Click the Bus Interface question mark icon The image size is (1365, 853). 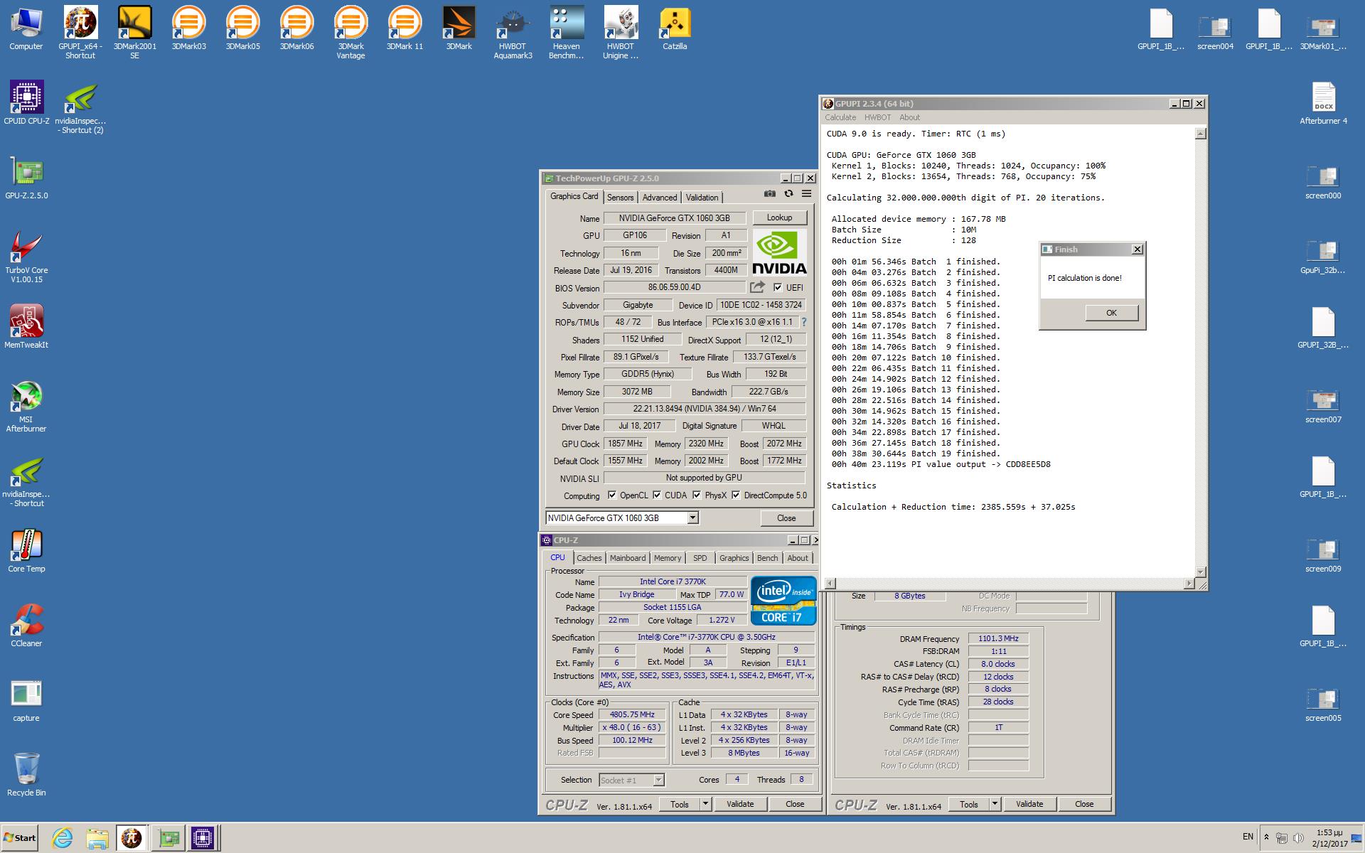[x=803, y=322]
